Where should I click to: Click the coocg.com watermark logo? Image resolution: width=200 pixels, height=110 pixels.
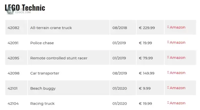[10, 11]
